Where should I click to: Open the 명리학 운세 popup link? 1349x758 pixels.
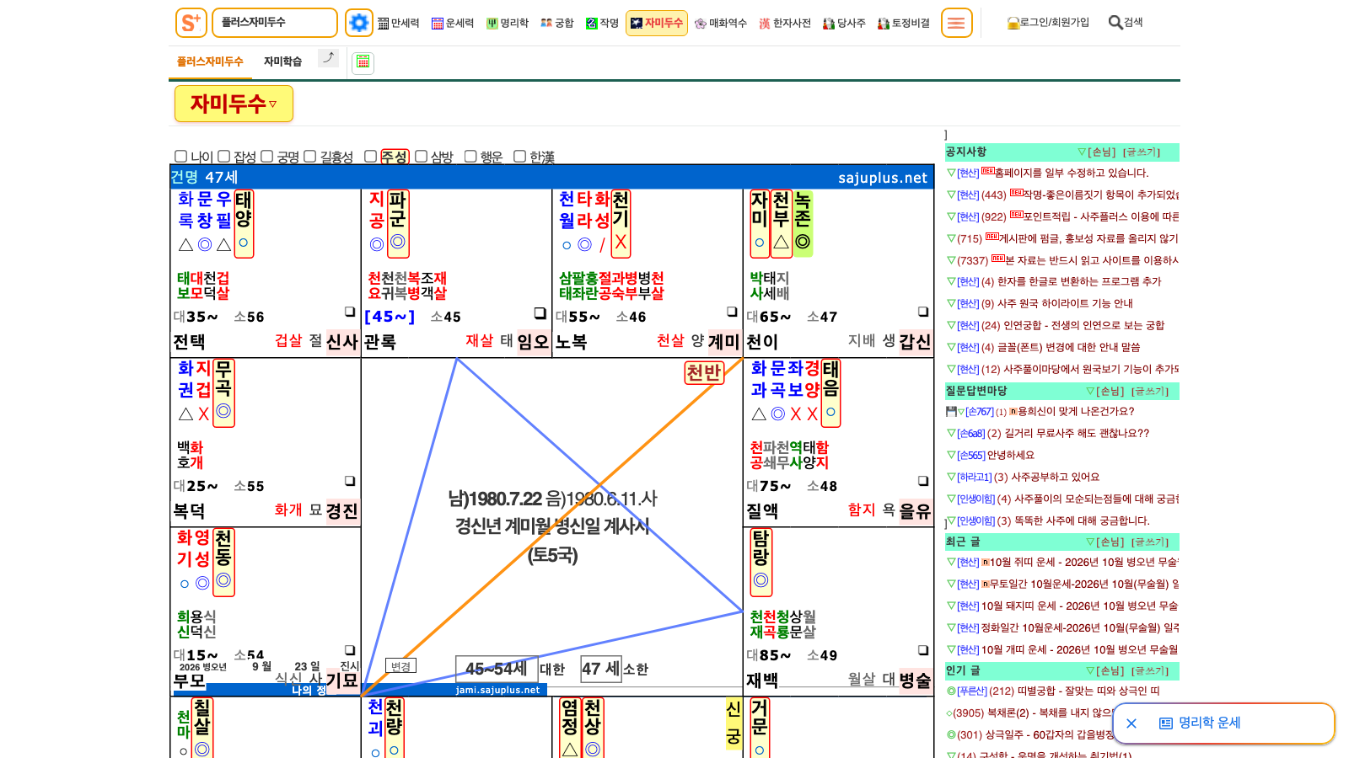click(x=1200, y=723)
